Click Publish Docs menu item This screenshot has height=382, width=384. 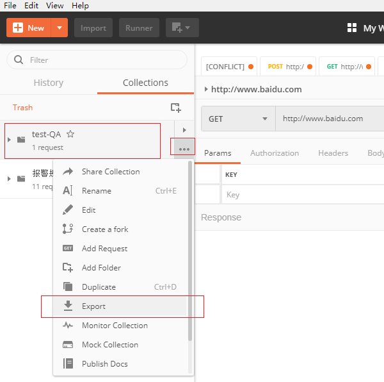[x=104, y=364]
